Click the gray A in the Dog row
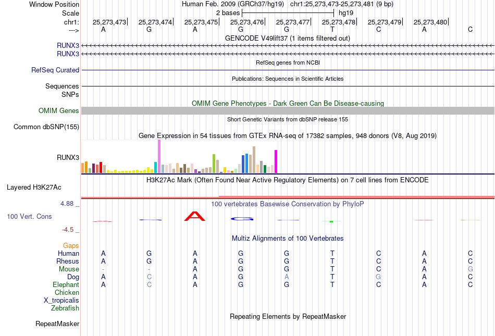495x336 pixels. click(x=287, y=277)
